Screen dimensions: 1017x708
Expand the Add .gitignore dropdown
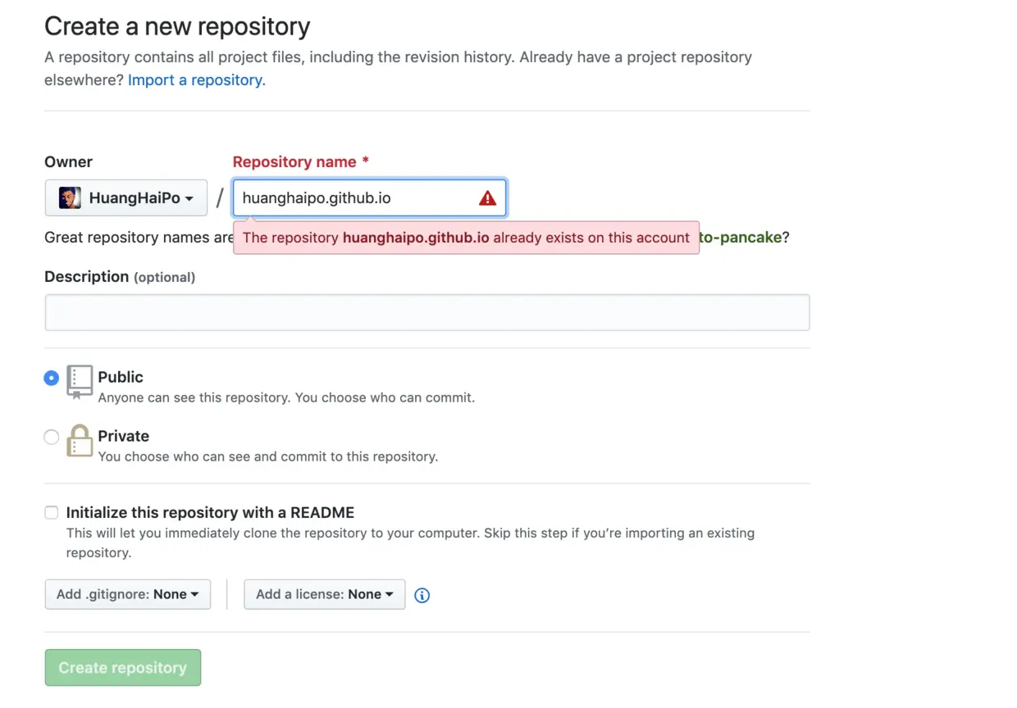click(128, 595)
